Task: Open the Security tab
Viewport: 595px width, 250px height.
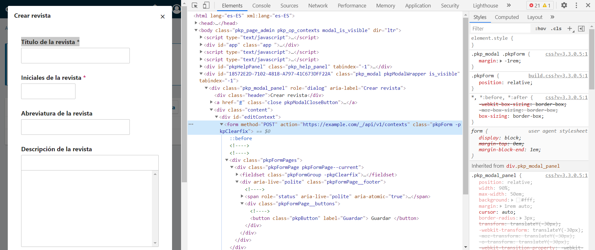Action: (450, 6)
